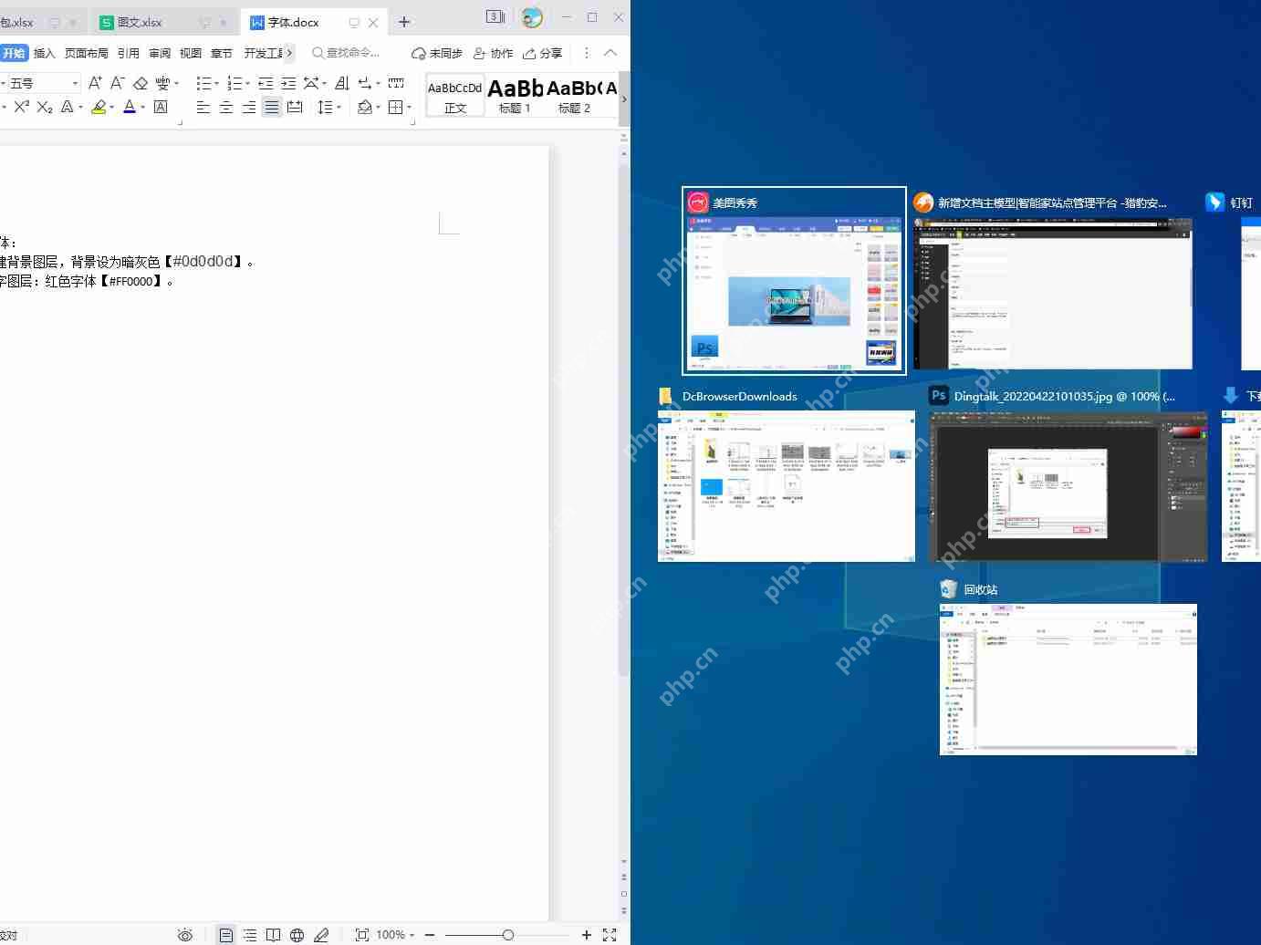Apply the 标题 1 style
This screenshot has height=945, width=1261.
514,94
